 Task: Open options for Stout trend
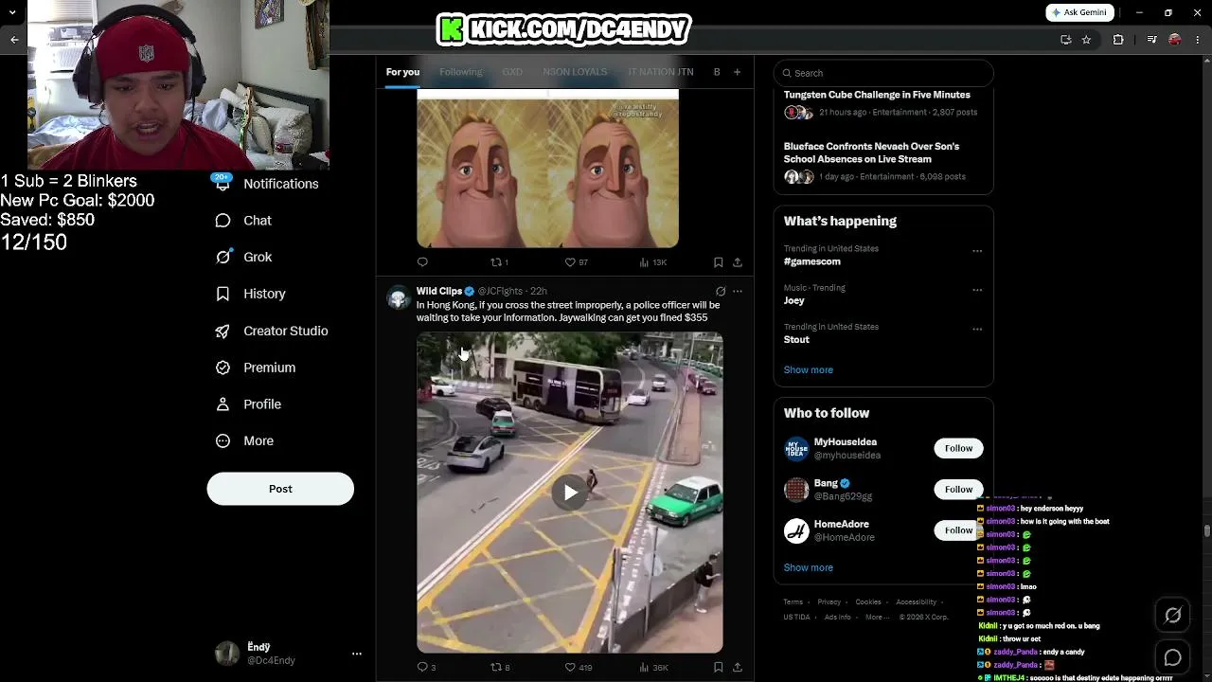(977, 329)
